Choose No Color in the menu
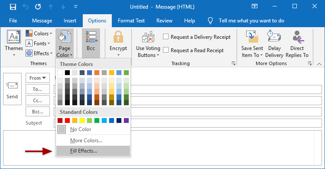The width and height of the screenshot is (325, 169). pyautogui.click(x=93, y=129)
